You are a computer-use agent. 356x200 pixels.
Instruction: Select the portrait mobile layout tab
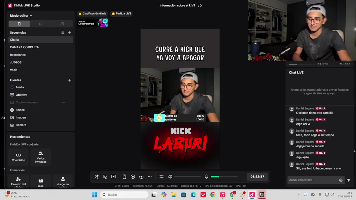19,24
